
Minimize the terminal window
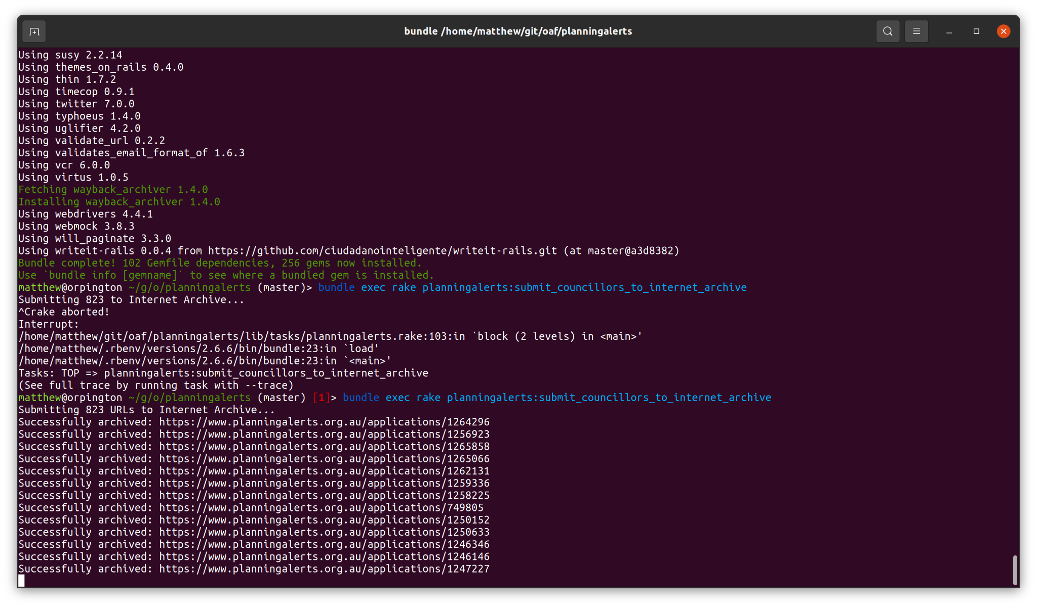[949, 31]
